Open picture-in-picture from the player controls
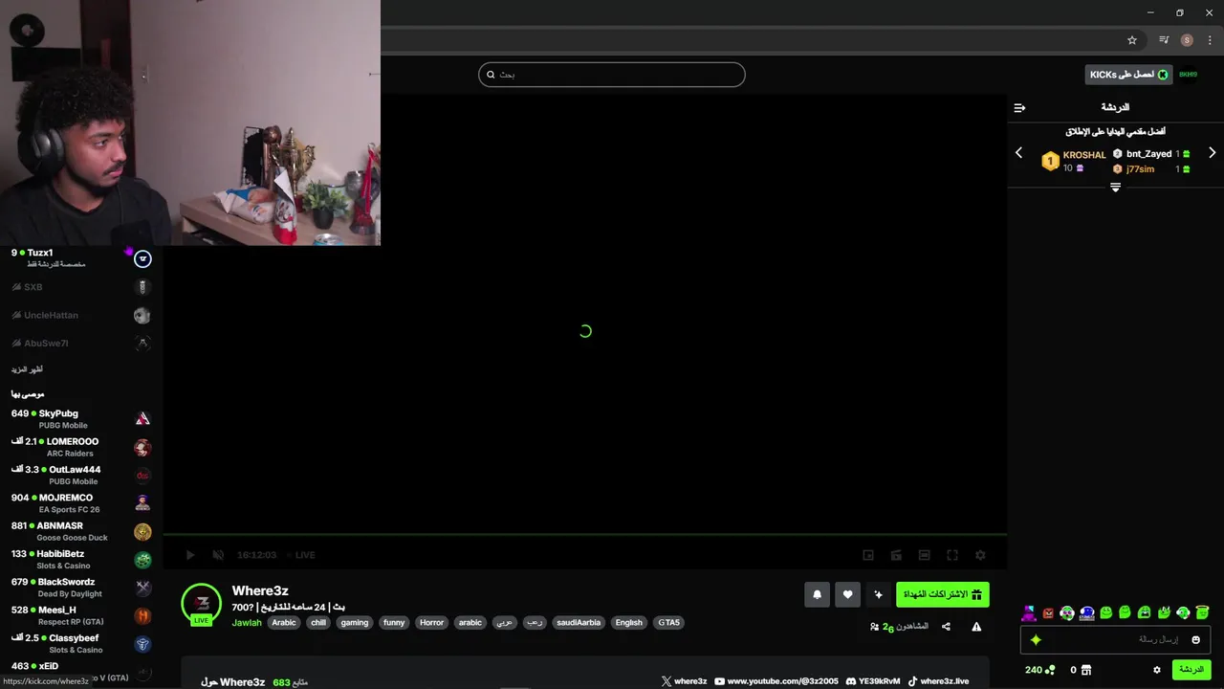The width and height of the screenshot is (1224, 689). tap(868, 555)
